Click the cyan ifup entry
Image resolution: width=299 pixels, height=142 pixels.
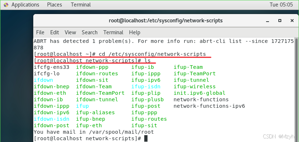pos(82,106)
